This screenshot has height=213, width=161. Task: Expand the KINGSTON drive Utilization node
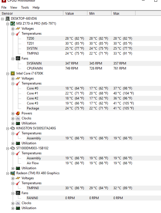point(13,143)
